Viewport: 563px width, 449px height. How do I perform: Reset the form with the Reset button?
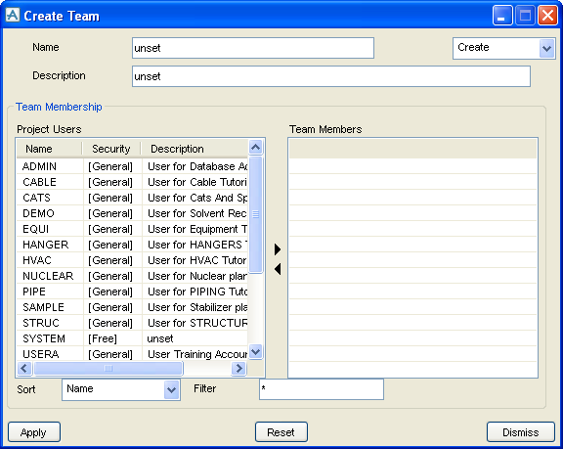[281, 432]
